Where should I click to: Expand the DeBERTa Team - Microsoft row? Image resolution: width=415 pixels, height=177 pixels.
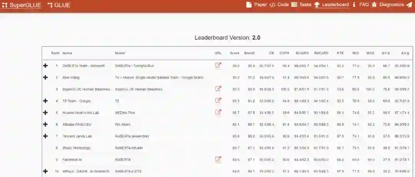(x=45, y=65)
